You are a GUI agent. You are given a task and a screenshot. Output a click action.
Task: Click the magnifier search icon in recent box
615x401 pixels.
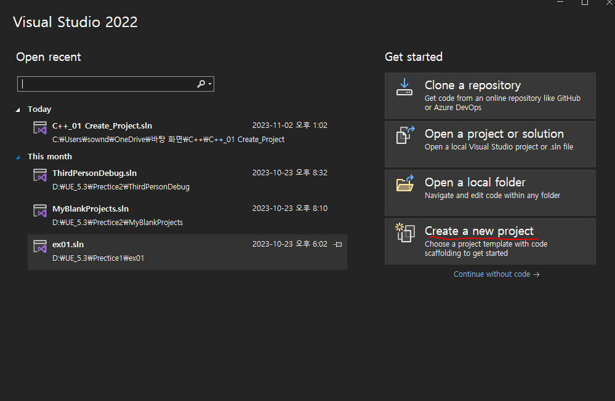(201, 84)
